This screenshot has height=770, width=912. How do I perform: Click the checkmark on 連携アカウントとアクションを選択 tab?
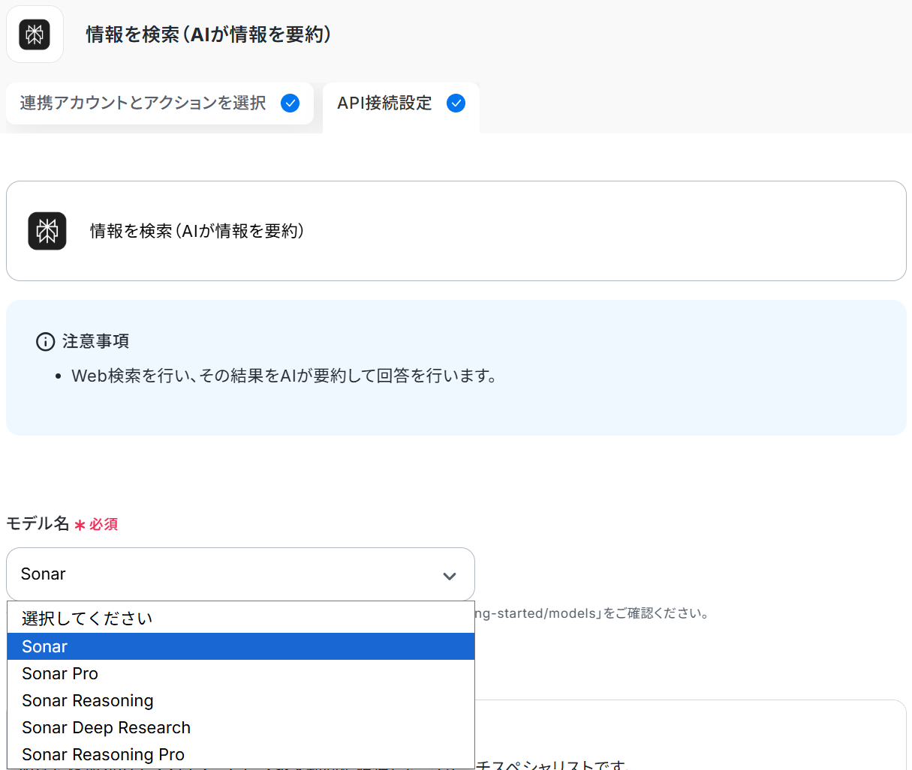(290, 103)
